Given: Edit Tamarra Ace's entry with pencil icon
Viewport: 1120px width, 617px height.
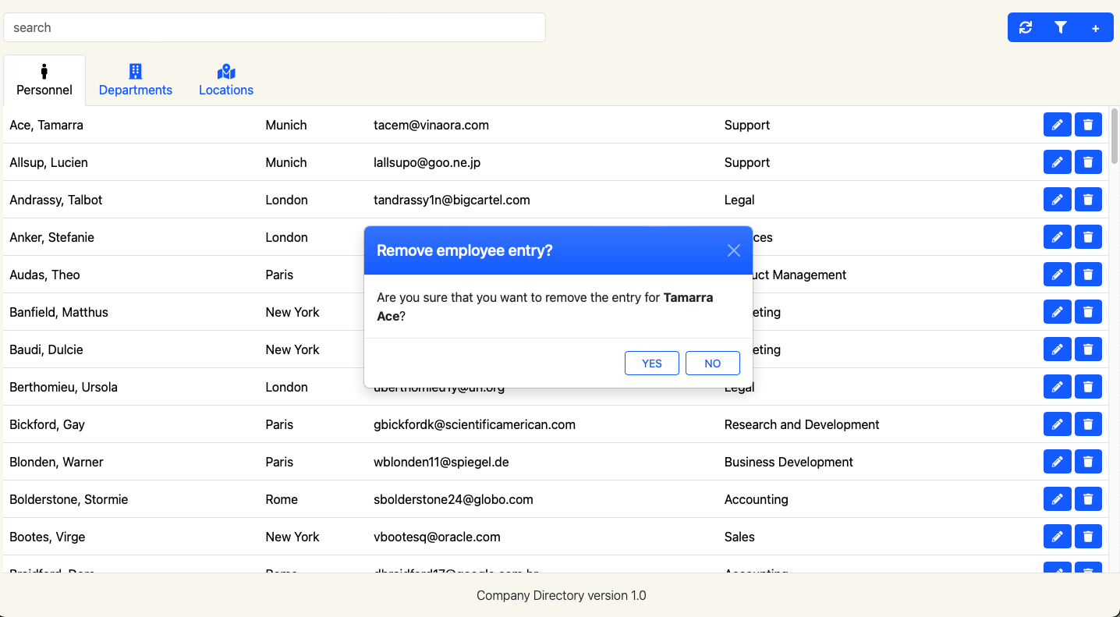Looking at the screenshot, I should [1057, 125].
